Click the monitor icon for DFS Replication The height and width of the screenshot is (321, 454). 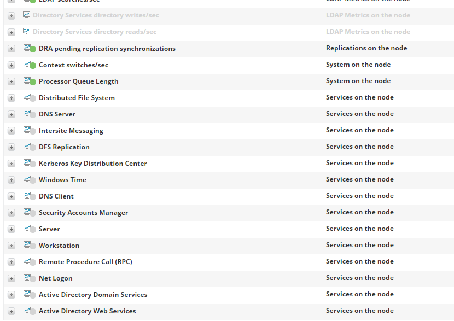coord(30,147)
